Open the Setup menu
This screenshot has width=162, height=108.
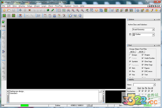29,6
